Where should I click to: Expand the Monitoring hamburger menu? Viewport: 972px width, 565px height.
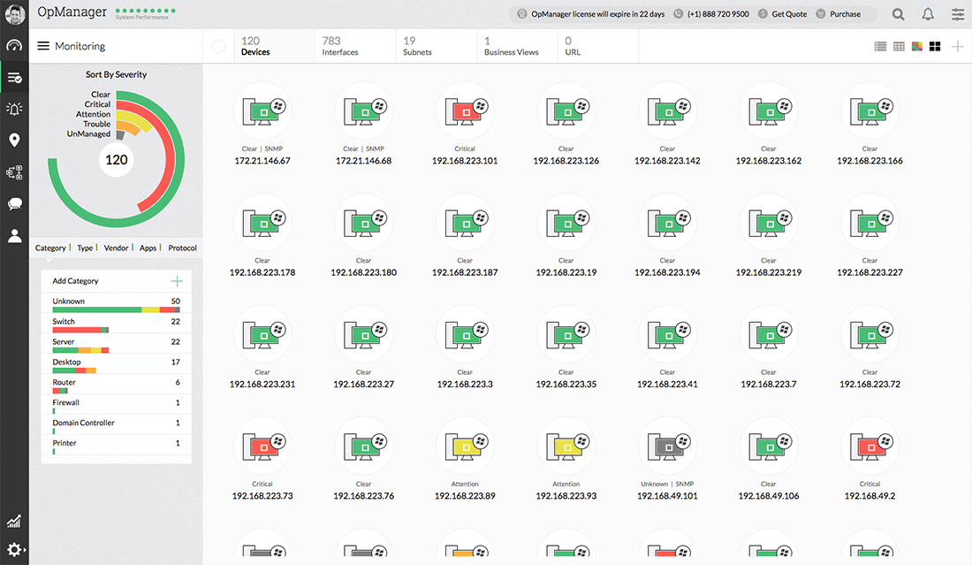pos(42,46)
